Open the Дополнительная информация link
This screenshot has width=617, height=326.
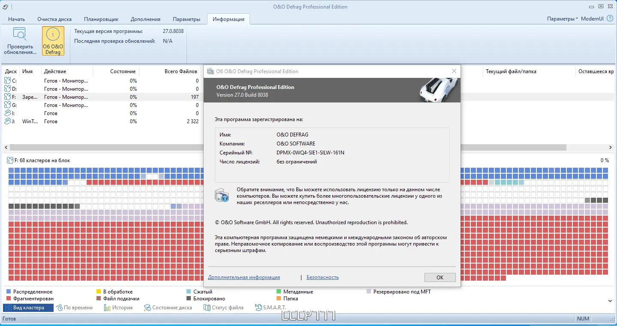tap(244, 277)
